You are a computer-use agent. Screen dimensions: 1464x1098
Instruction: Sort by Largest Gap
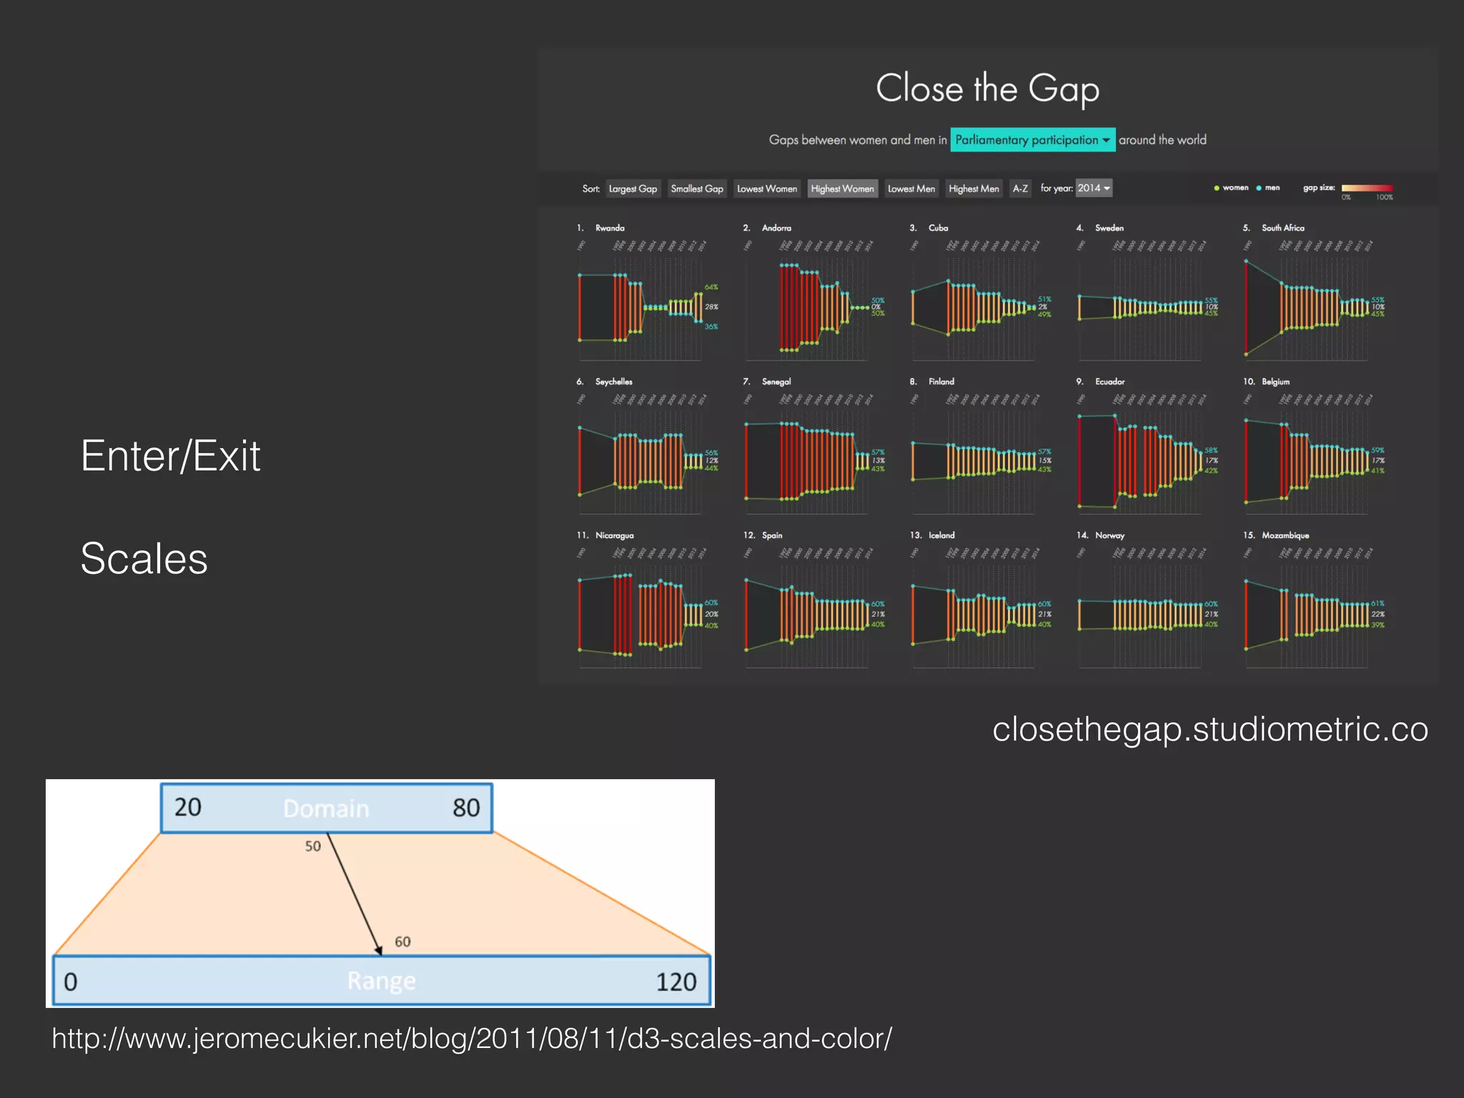[633, 189]
